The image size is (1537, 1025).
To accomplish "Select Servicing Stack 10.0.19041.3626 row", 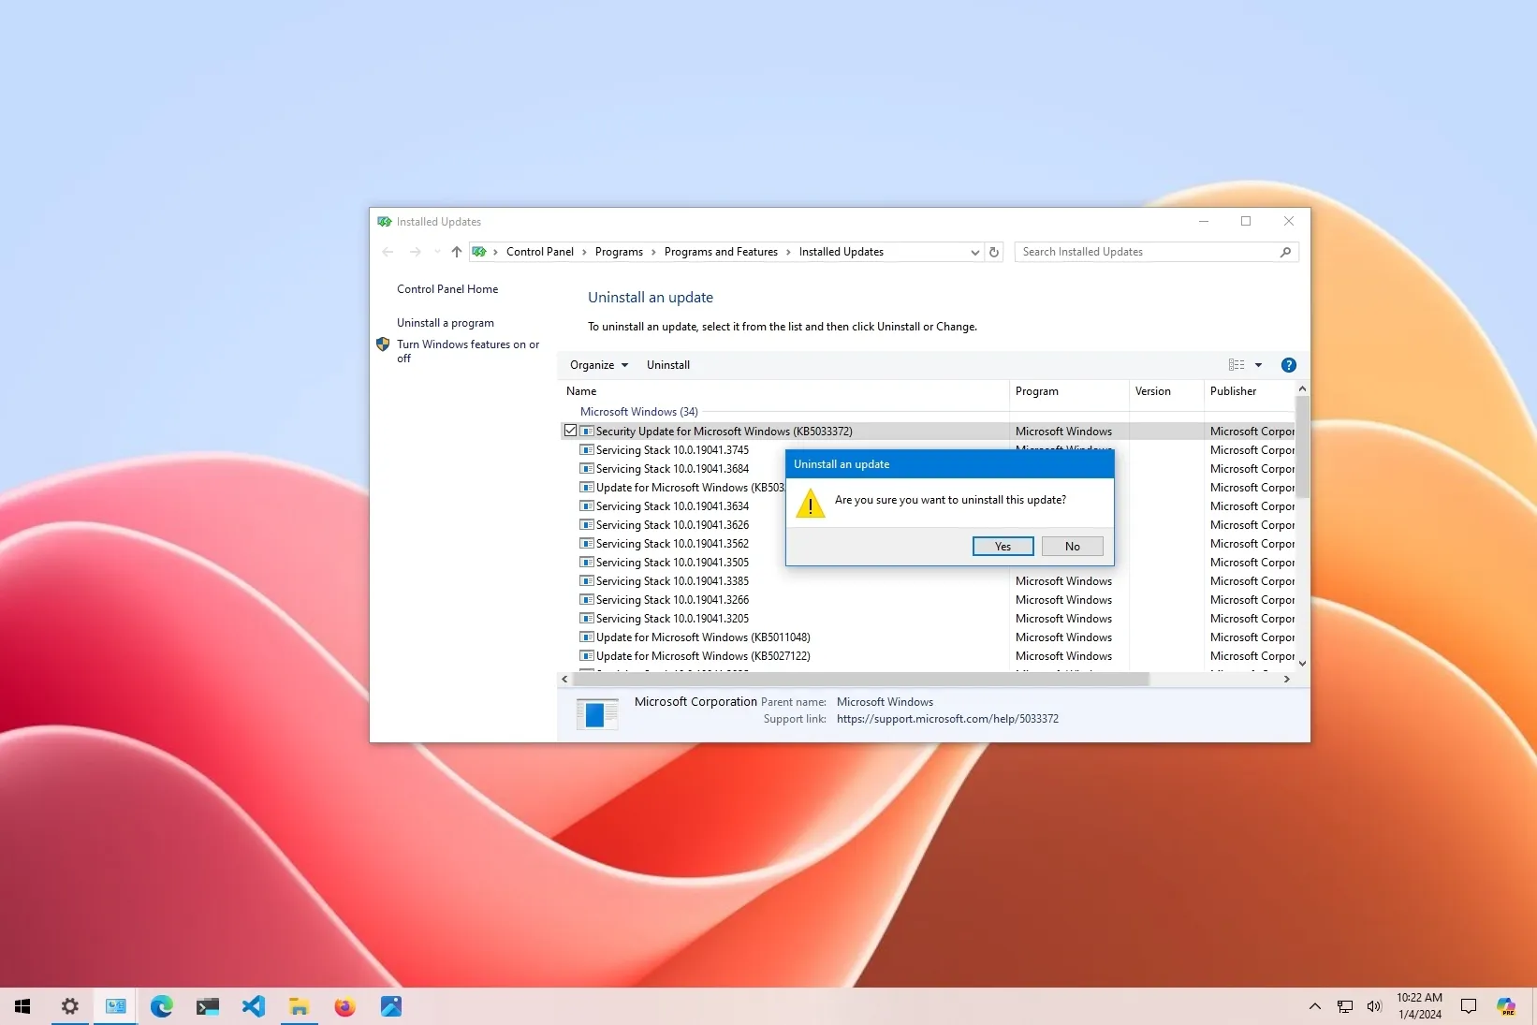I will pyautogui.click(x=672, y=525).
